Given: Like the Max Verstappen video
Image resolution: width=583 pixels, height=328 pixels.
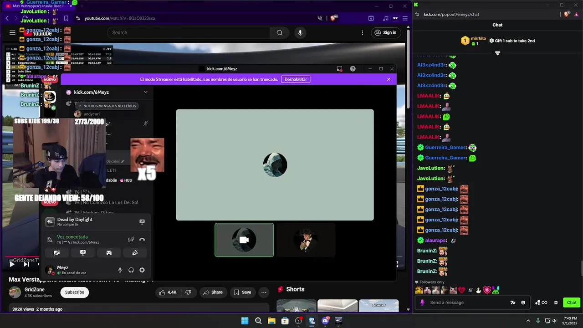Looking at the screenshot, I should click(x=167, y=292).
